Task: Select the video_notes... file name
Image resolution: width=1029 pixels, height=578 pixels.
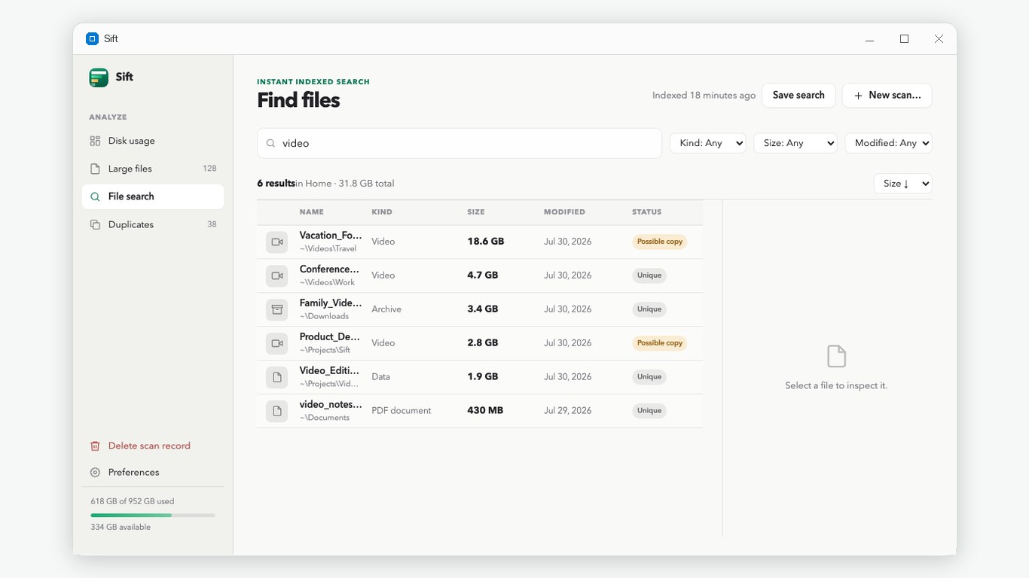Action: 331,405
